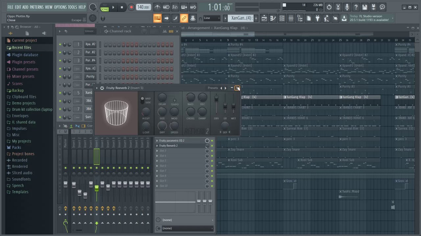Open Recent files in Browser
Viewport: 421px width, 236px height.
[21, 48]
